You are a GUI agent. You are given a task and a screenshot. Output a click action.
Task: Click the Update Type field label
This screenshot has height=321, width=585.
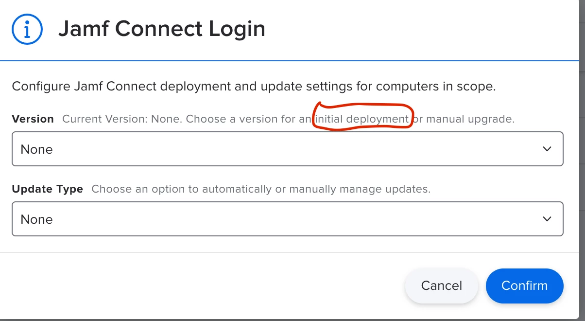tap(47, 189)
